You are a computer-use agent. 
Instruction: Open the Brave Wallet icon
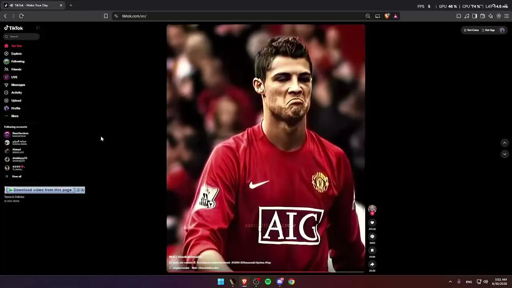[482, 16]
